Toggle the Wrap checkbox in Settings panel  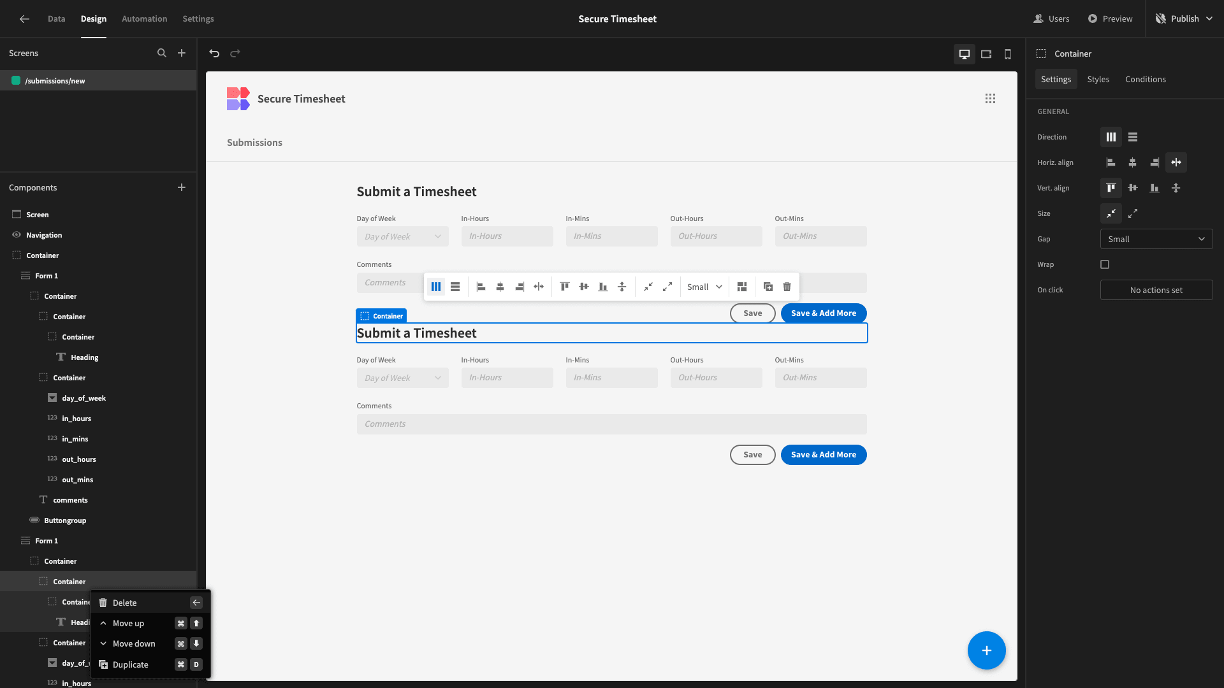(1105, 264)
